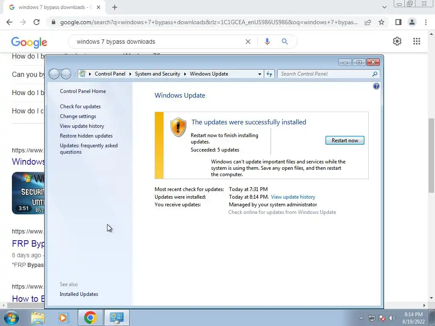The width and height of the screenshot is (435, 326).
Task: Click Action Center flag tray icon
Action: [x=382, y=318]
